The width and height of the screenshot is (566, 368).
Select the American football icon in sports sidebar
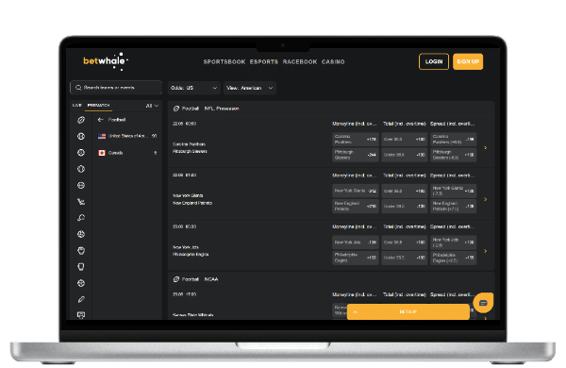tap(81, 120)
